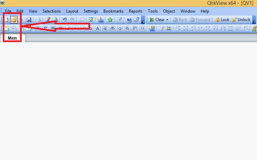
Task: Open the Layout menu
Action: pos(72,11)
